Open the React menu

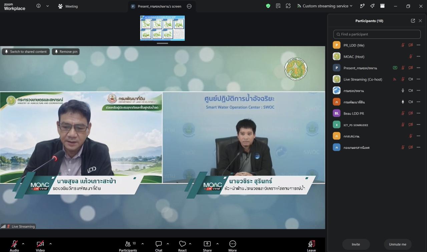click(182, 246)
